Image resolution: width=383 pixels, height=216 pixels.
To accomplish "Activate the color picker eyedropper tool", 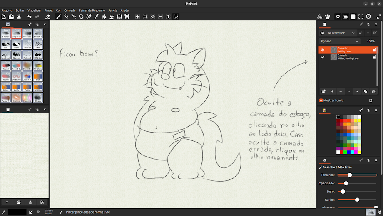I will (96, 17).
